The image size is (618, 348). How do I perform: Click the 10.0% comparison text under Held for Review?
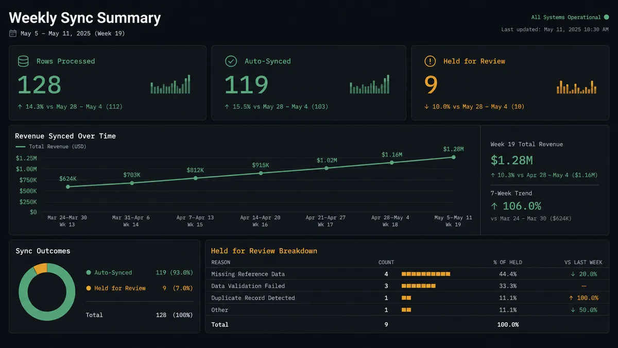pos(474,107)
